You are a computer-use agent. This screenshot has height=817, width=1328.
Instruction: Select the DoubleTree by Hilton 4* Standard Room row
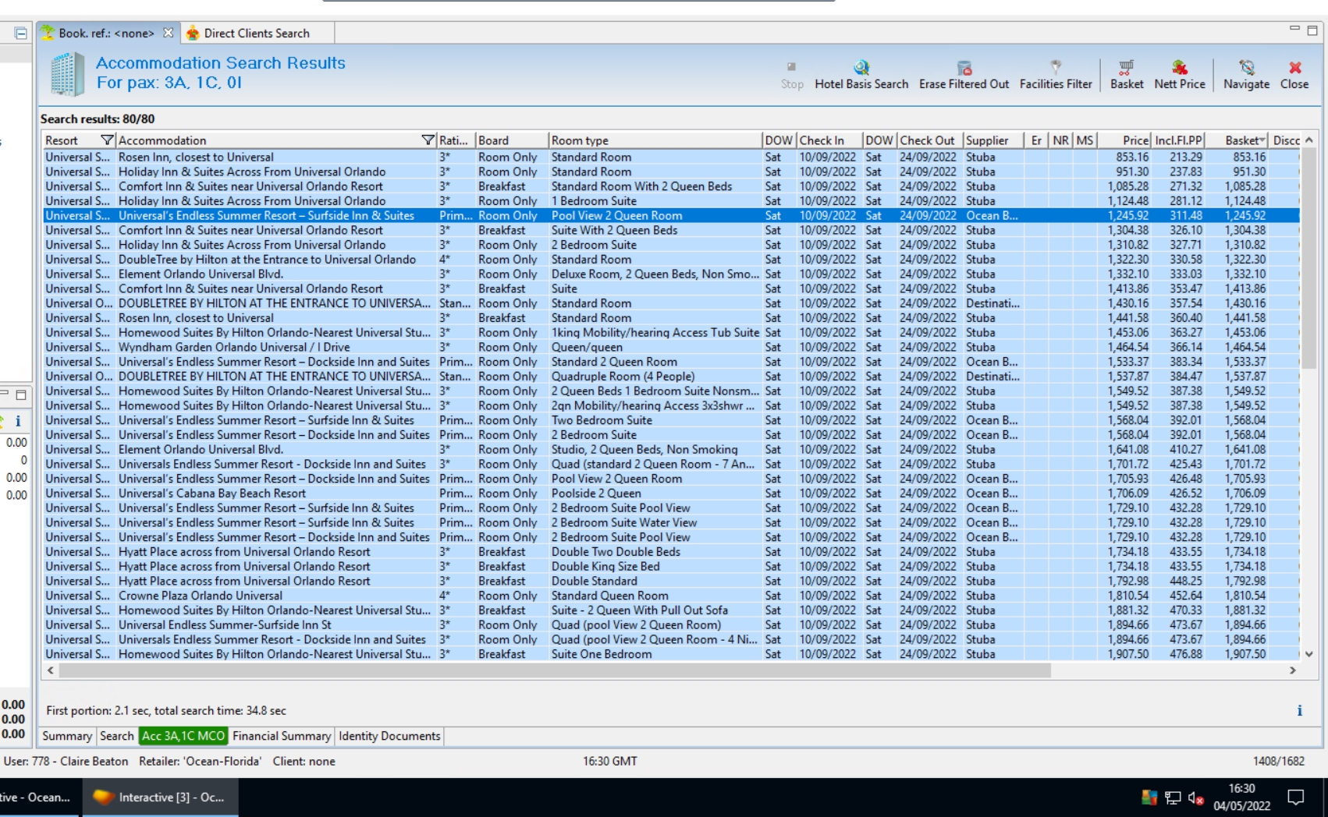[671, 260]
